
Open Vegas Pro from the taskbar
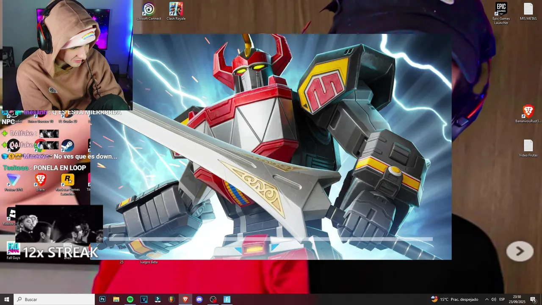[x=144, y=299]
